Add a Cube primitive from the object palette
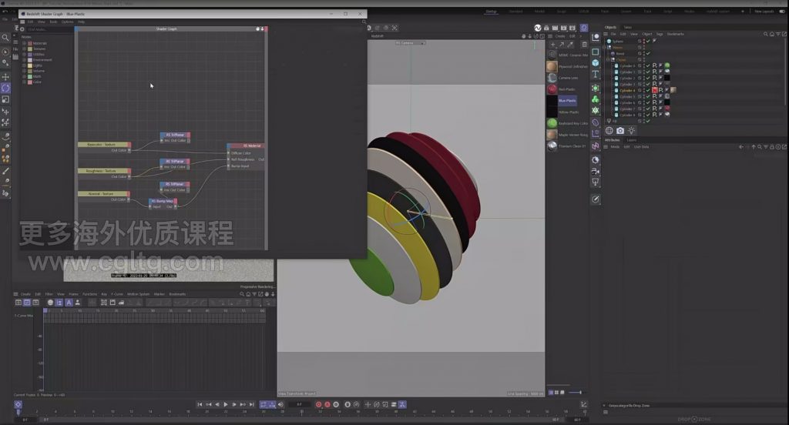This screenshot has width=789, height=425. [x=596, y=63]
